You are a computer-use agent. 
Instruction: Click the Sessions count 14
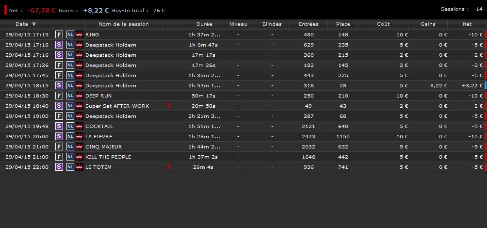(479, 9)
